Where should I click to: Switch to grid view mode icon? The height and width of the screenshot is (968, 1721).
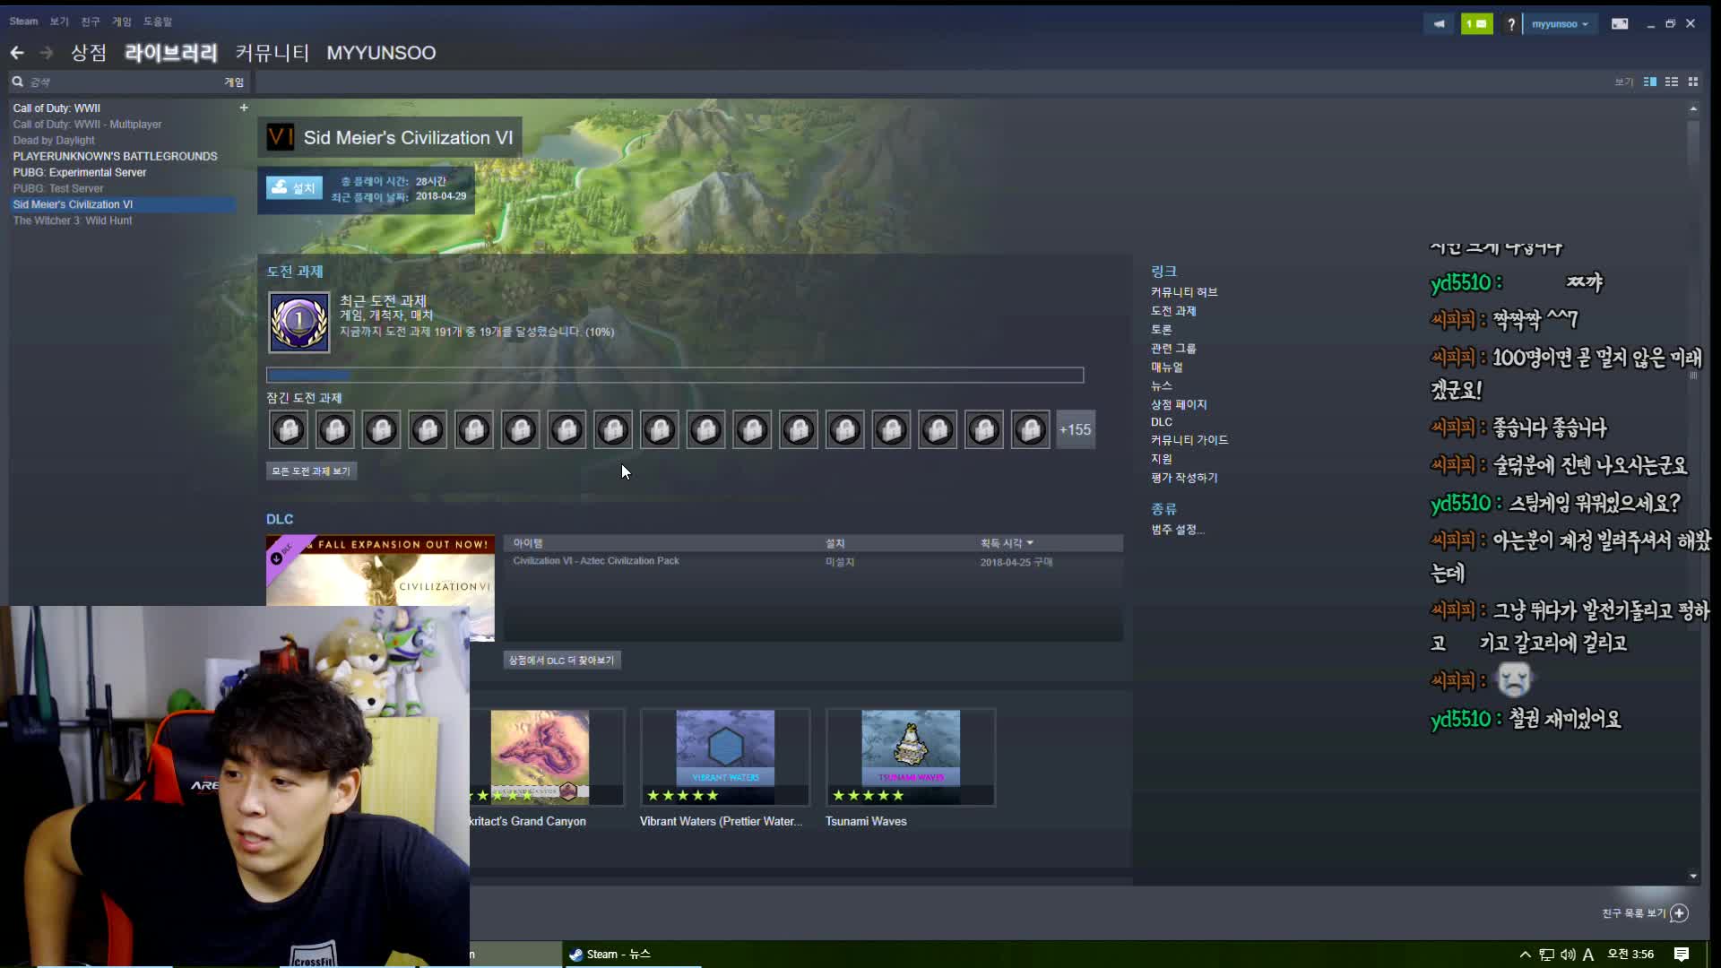(x=1693, y=82)
